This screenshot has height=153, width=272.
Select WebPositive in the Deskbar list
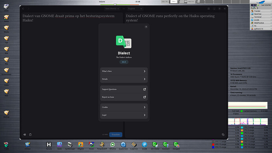click(x=261, y=23)
